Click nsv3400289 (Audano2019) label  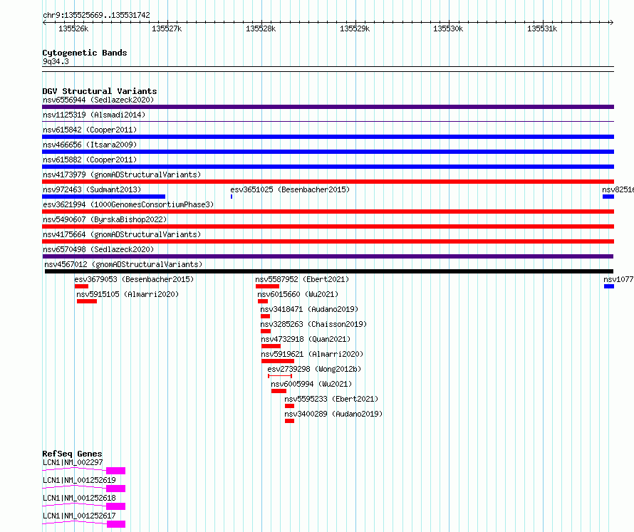coord(333,414)
